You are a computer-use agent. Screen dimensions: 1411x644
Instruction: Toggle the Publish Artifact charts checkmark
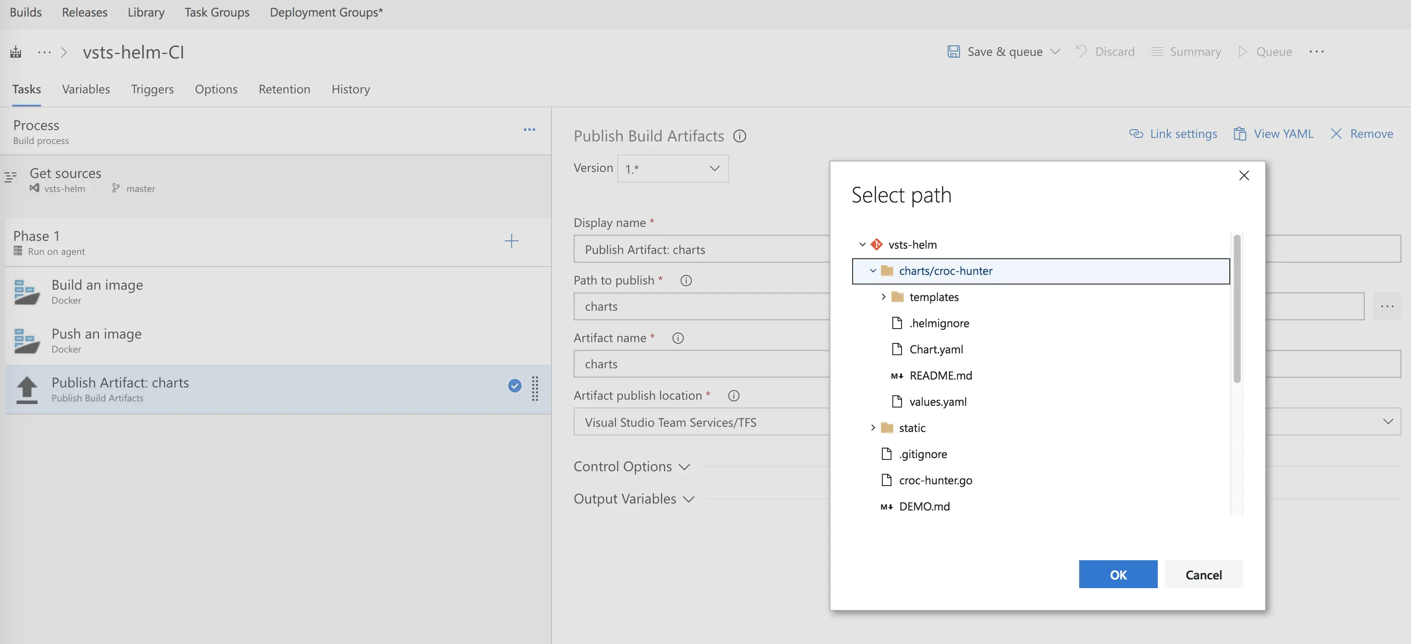(x=514, y=386)
